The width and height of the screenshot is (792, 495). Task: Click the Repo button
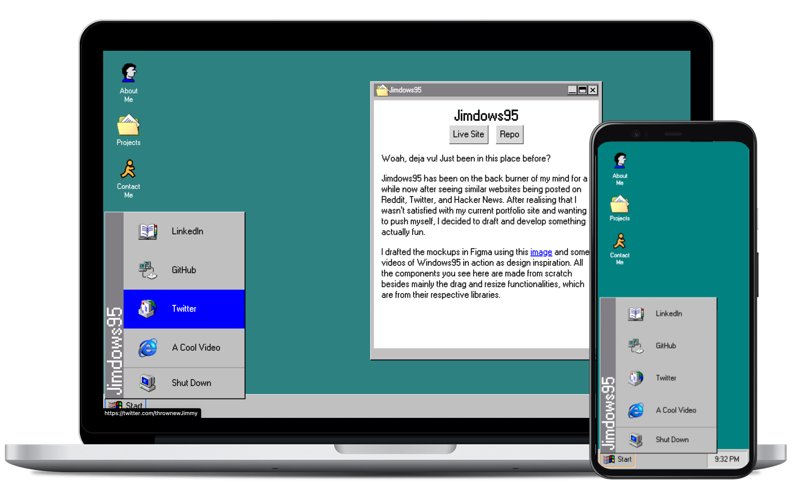point(509,134)
